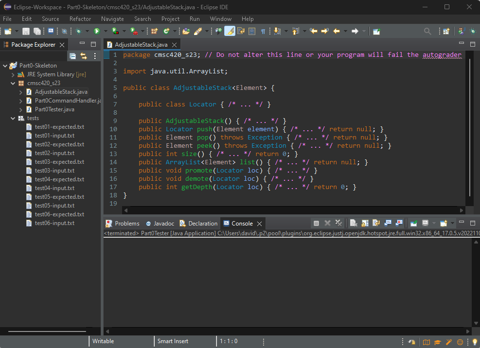Image resolution: width=480 pixels, height=348 pixels.
Task: Select the Javadoc view
Action: click(x=160, y=223)
